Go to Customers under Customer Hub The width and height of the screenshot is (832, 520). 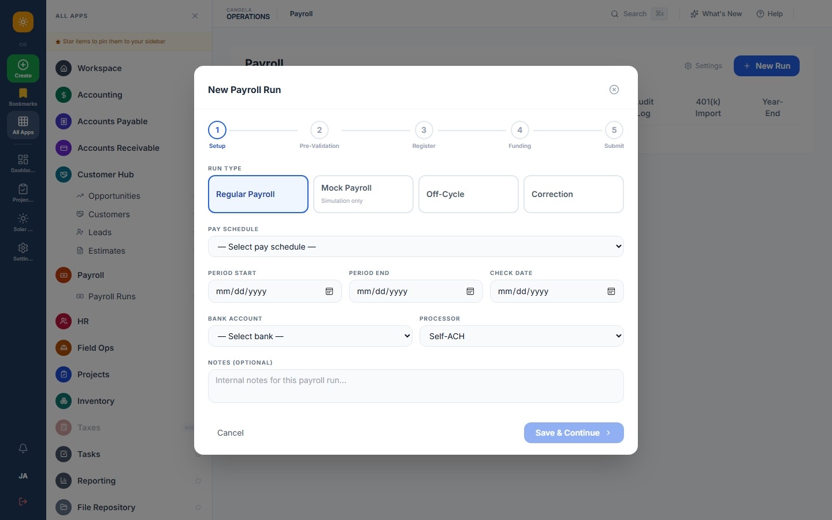tap(109, 214)
